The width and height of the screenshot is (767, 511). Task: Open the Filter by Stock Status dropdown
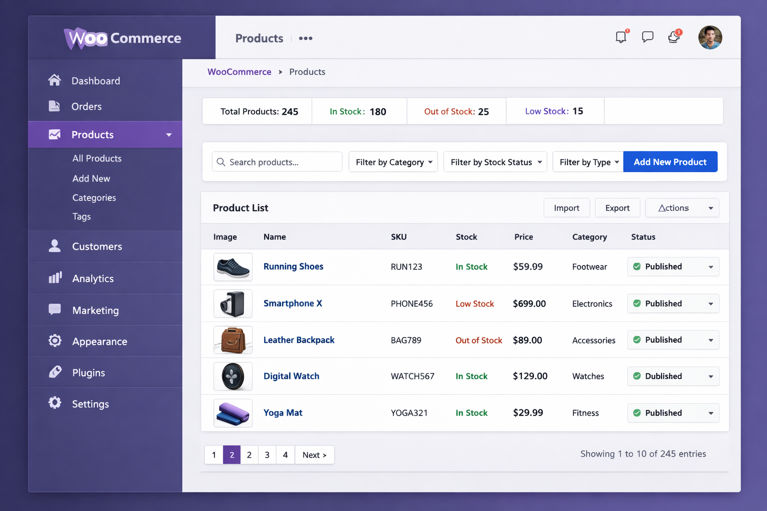tap(495, 162)
